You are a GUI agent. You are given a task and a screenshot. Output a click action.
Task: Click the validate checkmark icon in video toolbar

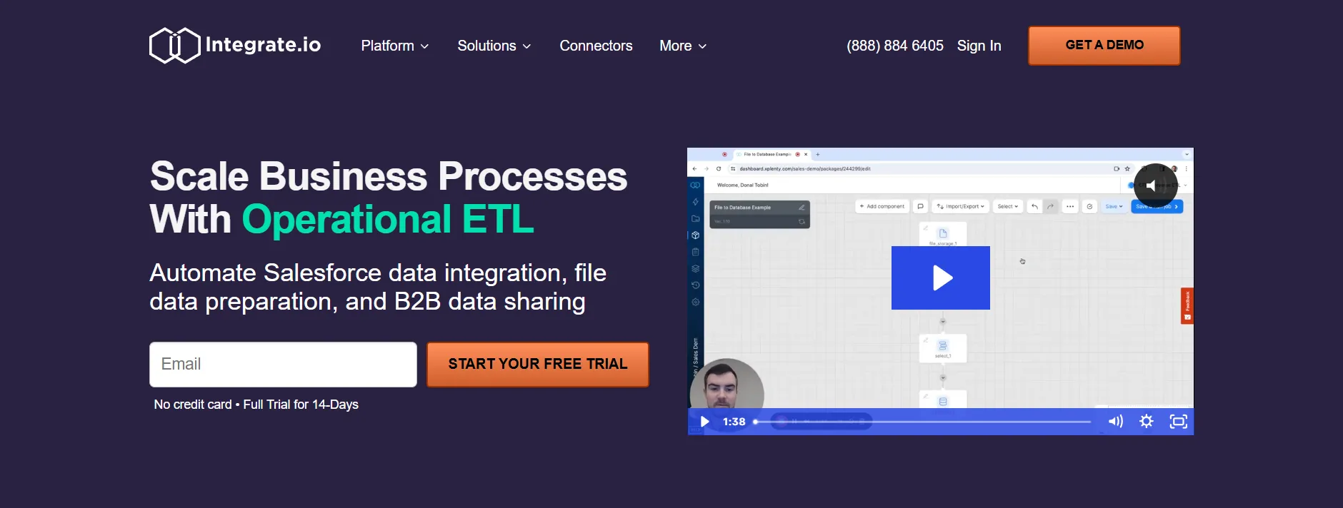(1089, 206)
